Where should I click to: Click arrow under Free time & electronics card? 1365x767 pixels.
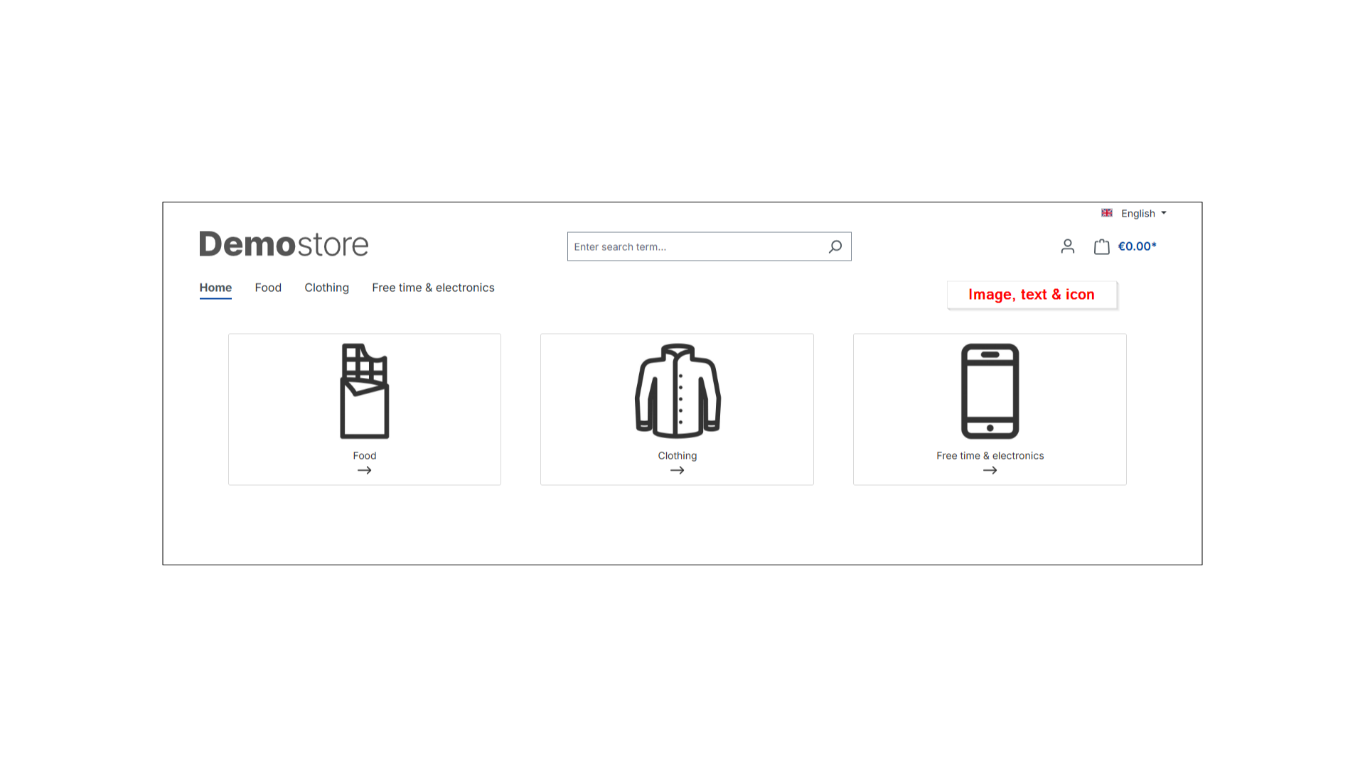[x=990, y=470]
